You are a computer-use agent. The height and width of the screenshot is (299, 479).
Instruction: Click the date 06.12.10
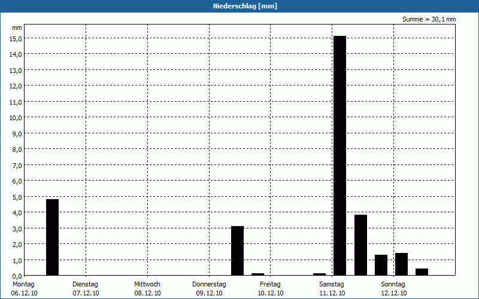[24, 294]
